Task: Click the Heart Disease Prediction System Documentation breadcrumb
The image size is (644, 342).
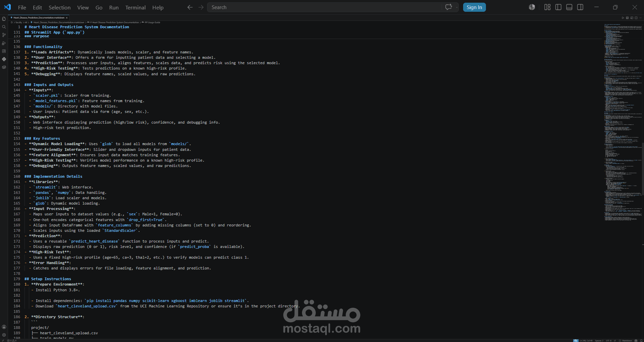Action: point(114,23)
